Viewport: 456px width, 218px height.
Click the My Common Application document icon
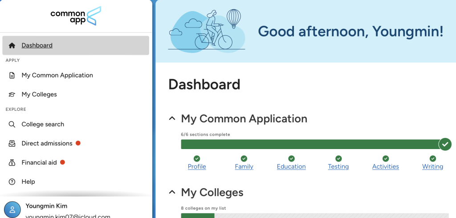(12, 75)
